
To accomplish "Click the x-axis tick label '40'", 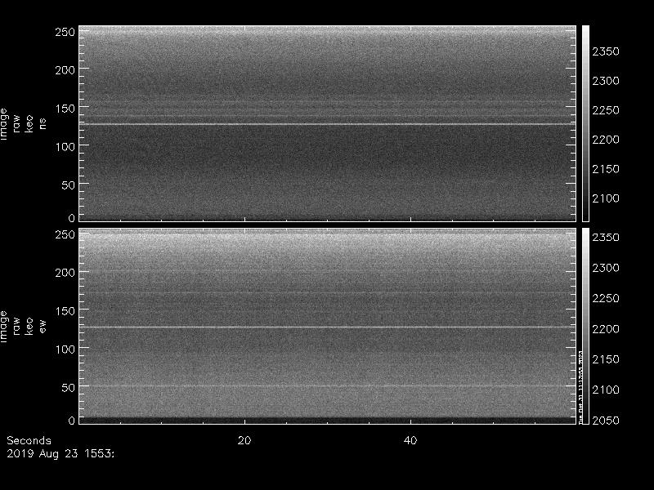I will tap(411, 440).
